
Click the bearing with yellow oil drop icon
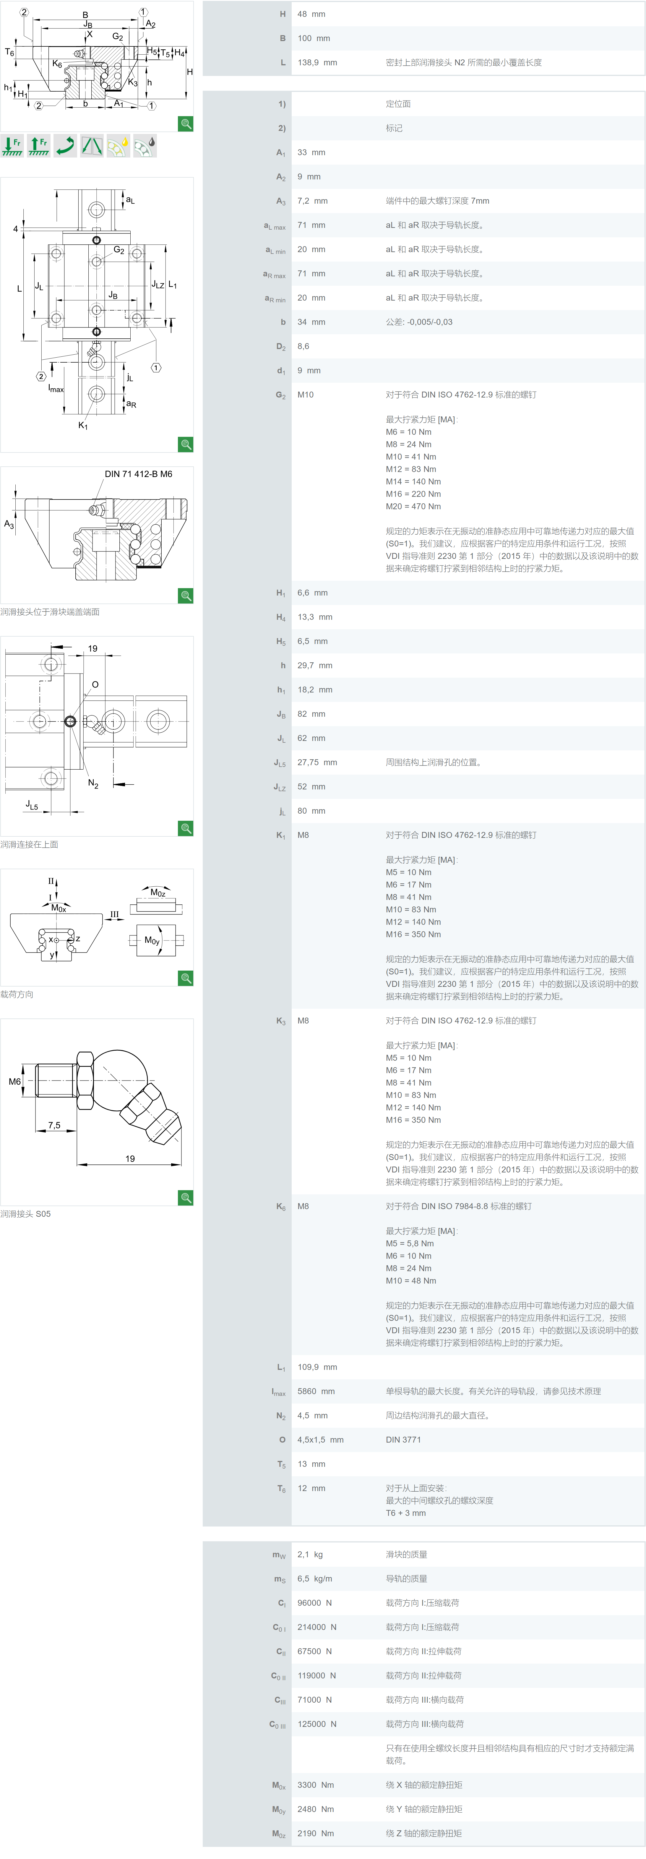tap(119, 146)
